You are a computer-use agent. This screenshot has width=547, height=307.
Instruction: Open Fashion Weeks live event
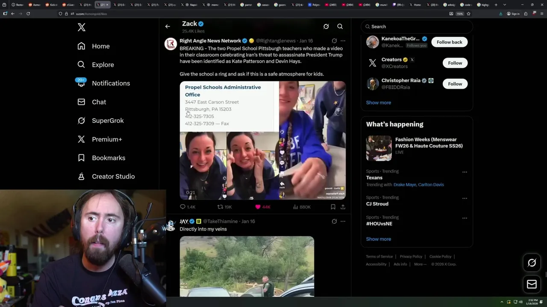pyautogui.click(x=417, y=148)
